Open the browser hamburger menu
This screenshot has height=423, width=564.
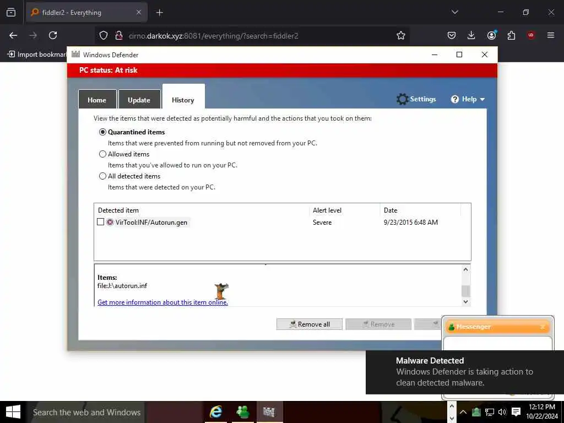tap(551, 35)
